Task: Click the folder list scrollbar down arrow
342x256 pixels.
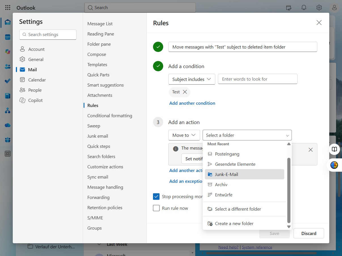Action: [x=289, y=227]
